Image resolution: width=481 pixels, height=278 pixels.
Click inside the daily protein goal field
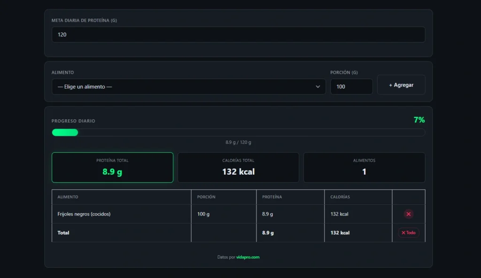pos(238,34)
